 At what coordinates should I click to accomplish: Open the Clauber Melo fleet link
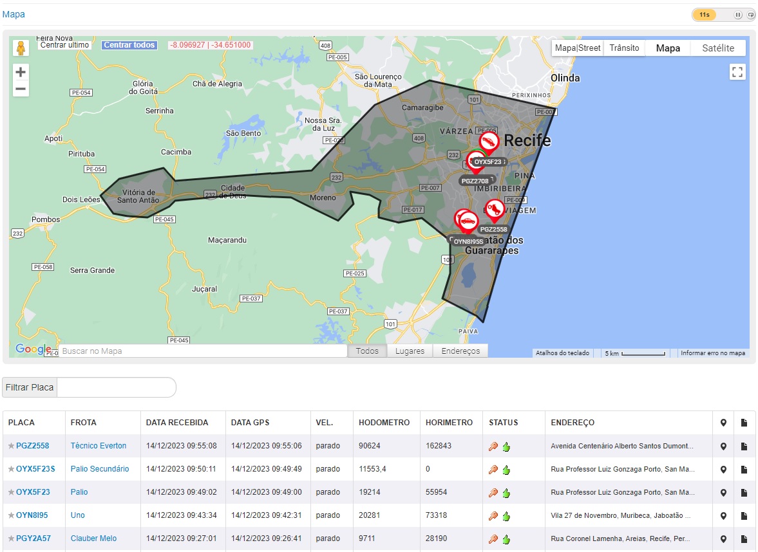pyautogui.click(x=93, y=538)
